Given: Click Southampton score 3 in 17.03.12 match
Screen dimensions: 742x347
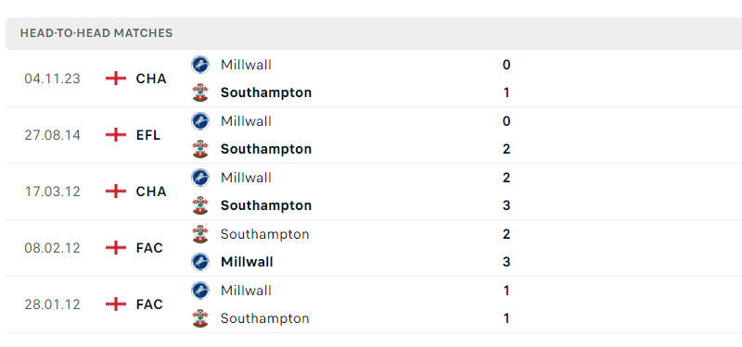Looking at the screenshot, I should (506, 205).
